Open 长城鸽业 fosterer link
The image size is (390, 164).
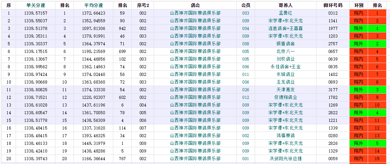click(285, 74)
